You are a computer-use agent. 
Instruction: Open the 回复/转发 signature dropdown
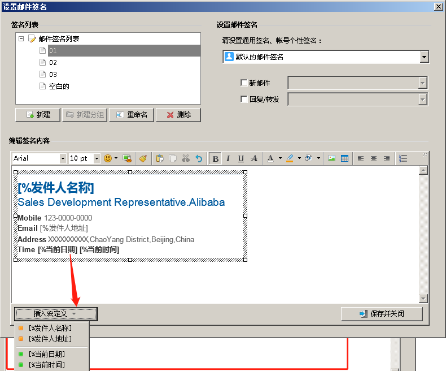[x=422, y=100]
